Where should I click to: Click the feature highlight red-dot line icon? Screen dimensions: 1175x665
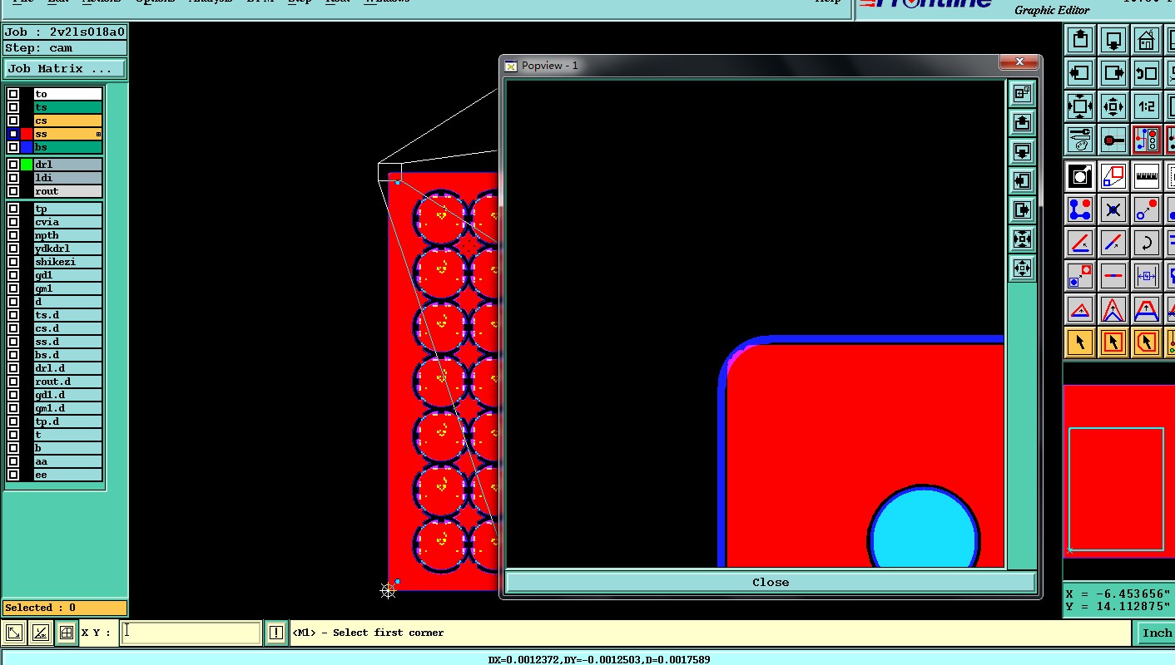pos(1113,139)
